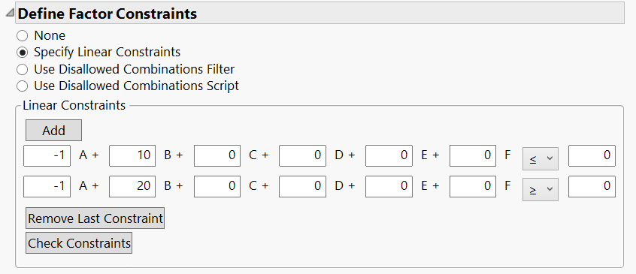The height and width of the screenshot is (274, 636).
Task: Open the ≥ inequality dropdown
Action: (x=541, y=189)
